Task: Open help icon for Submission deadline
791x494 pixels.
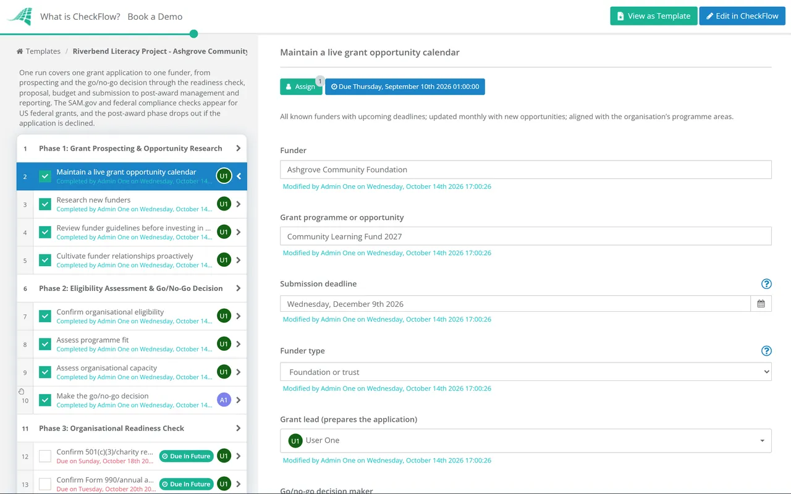Action: click(766, 284)
